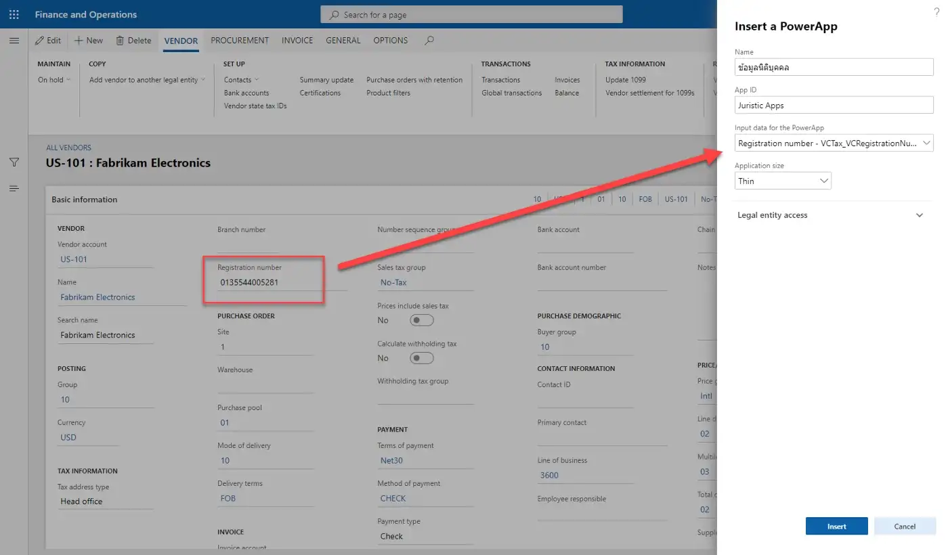Image resolution: width=948 pixels, height=555 pixels.
Task: Switch to the PROCUREMENT tab
Action: [240, 41]
